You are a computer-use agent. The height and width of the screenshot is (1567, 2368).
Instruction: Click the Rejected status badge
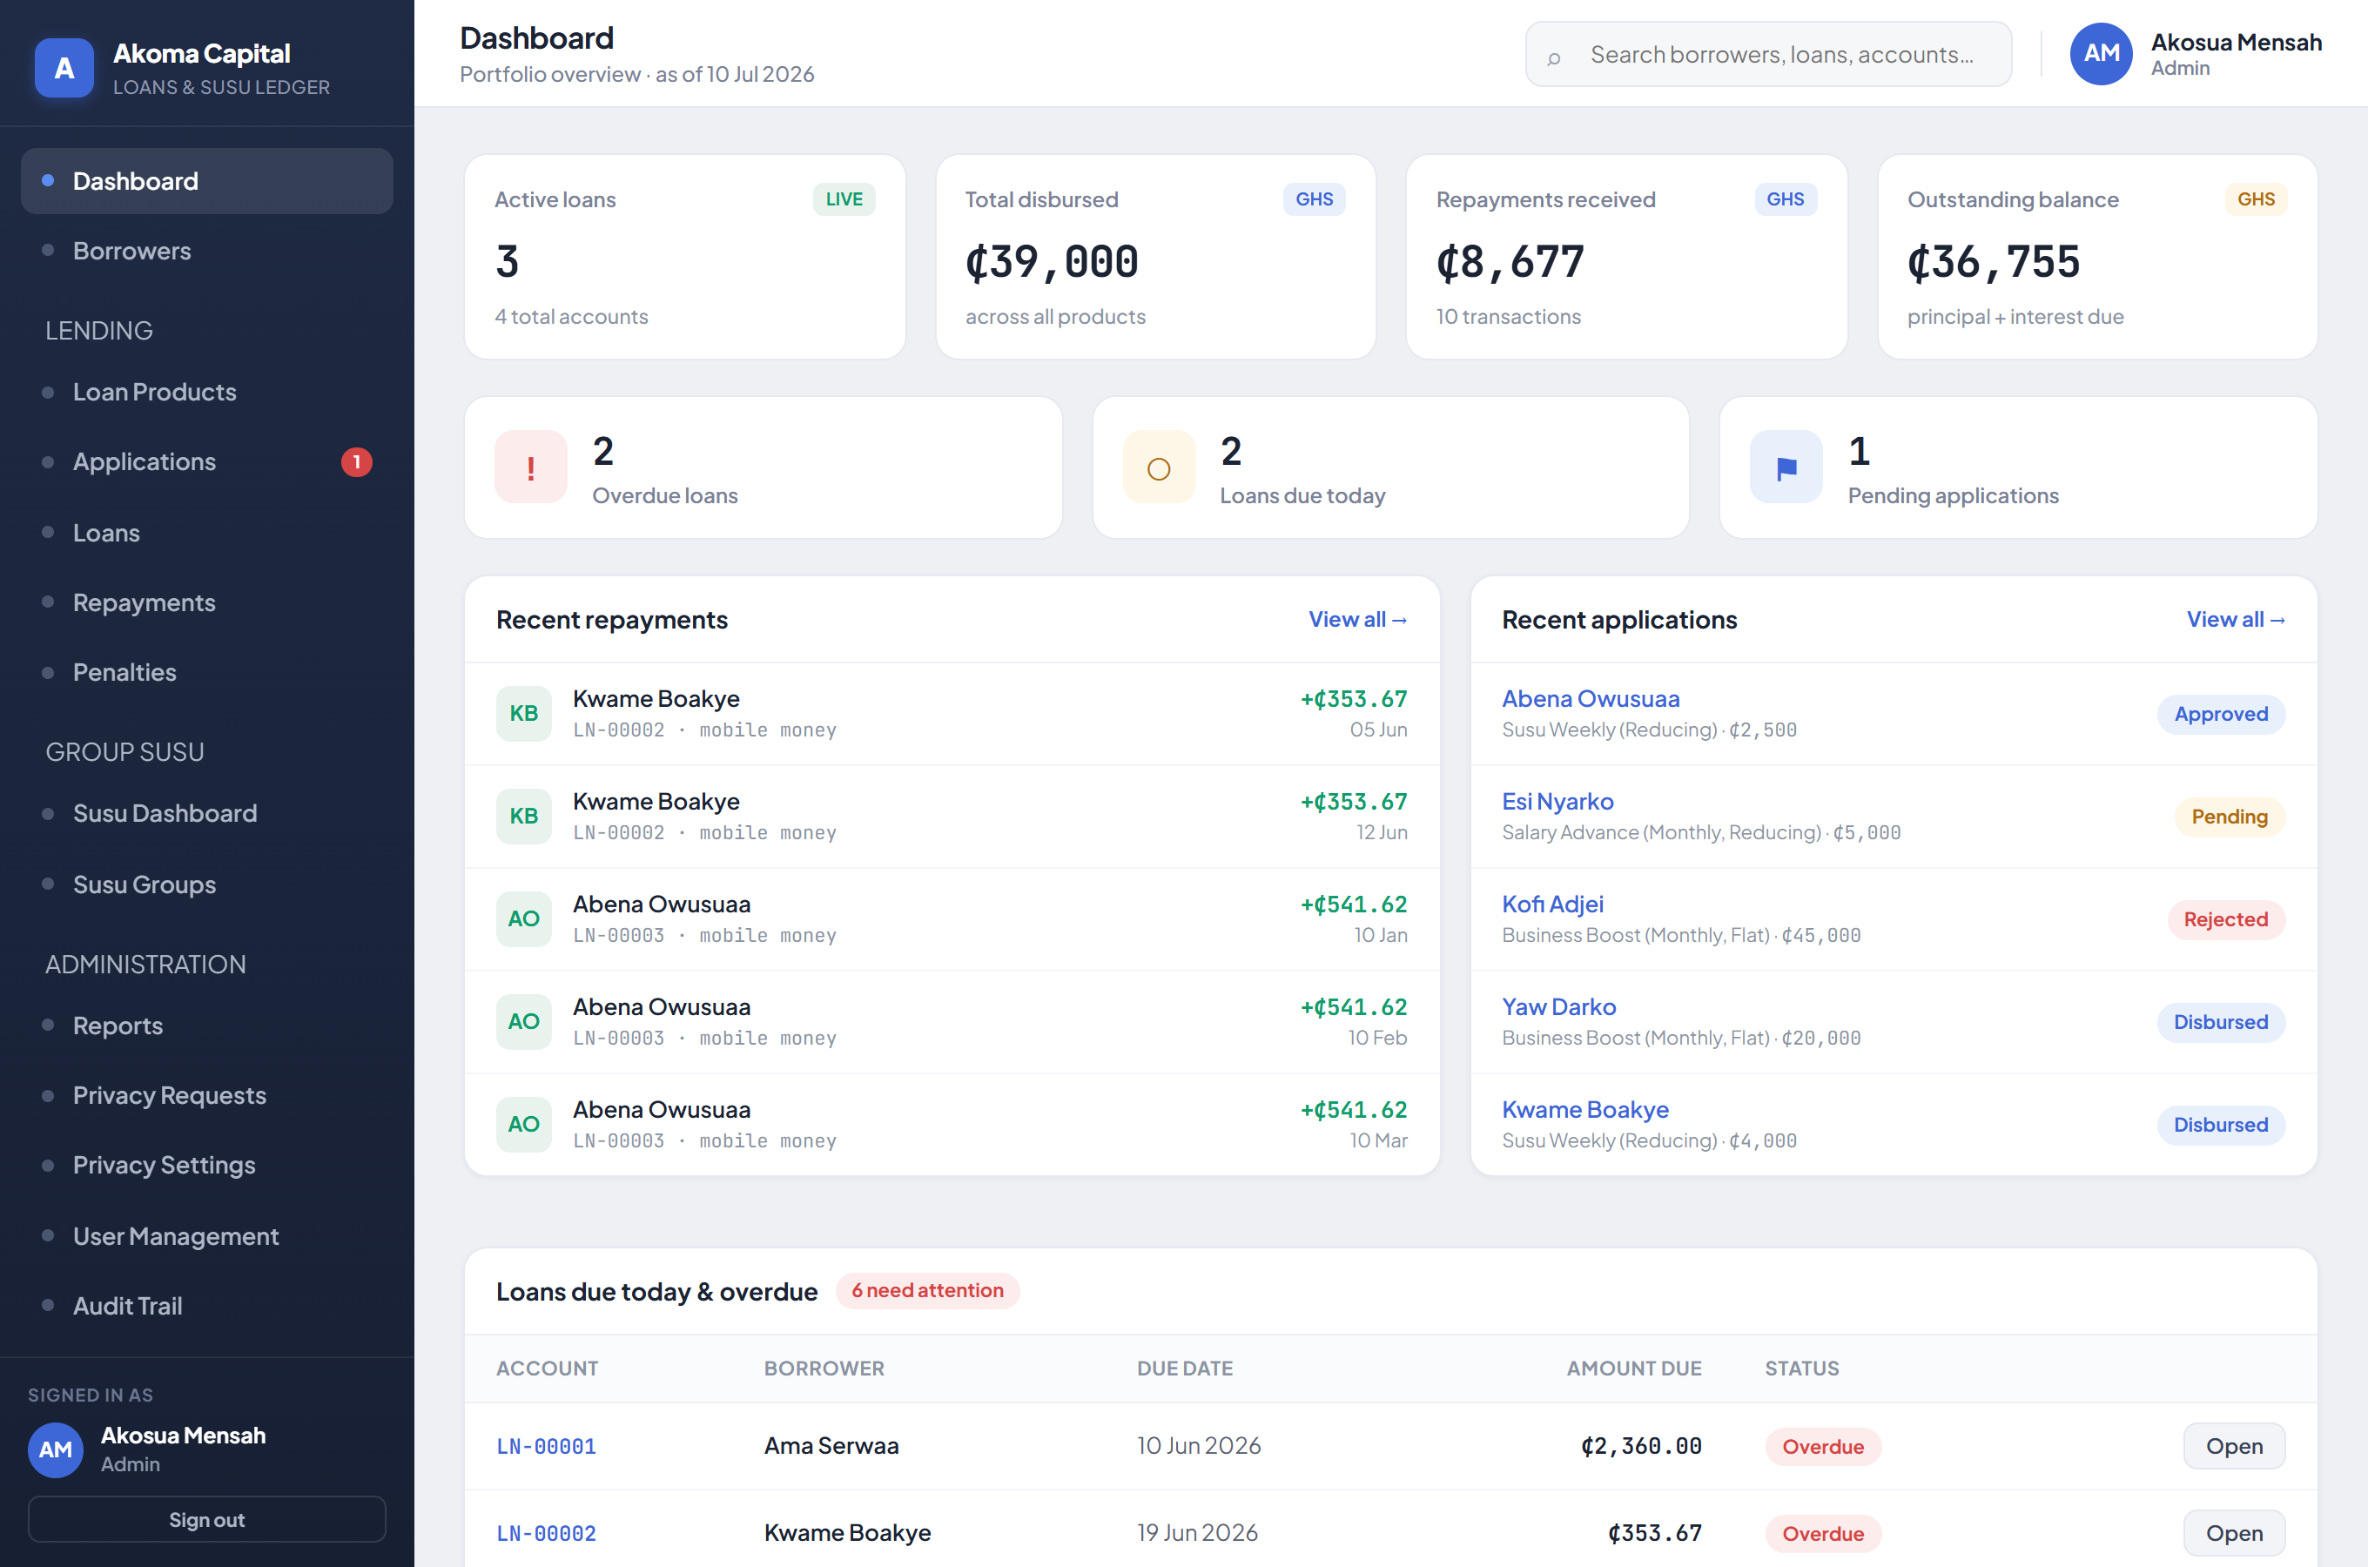2226,919
